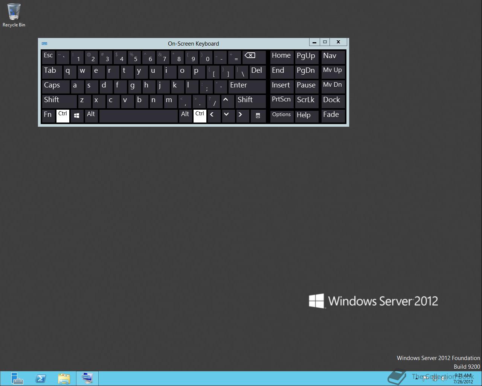Click the Insert key
Image resolution: width=482 pixels, height=386 pixels.
[x=282, y=87]
